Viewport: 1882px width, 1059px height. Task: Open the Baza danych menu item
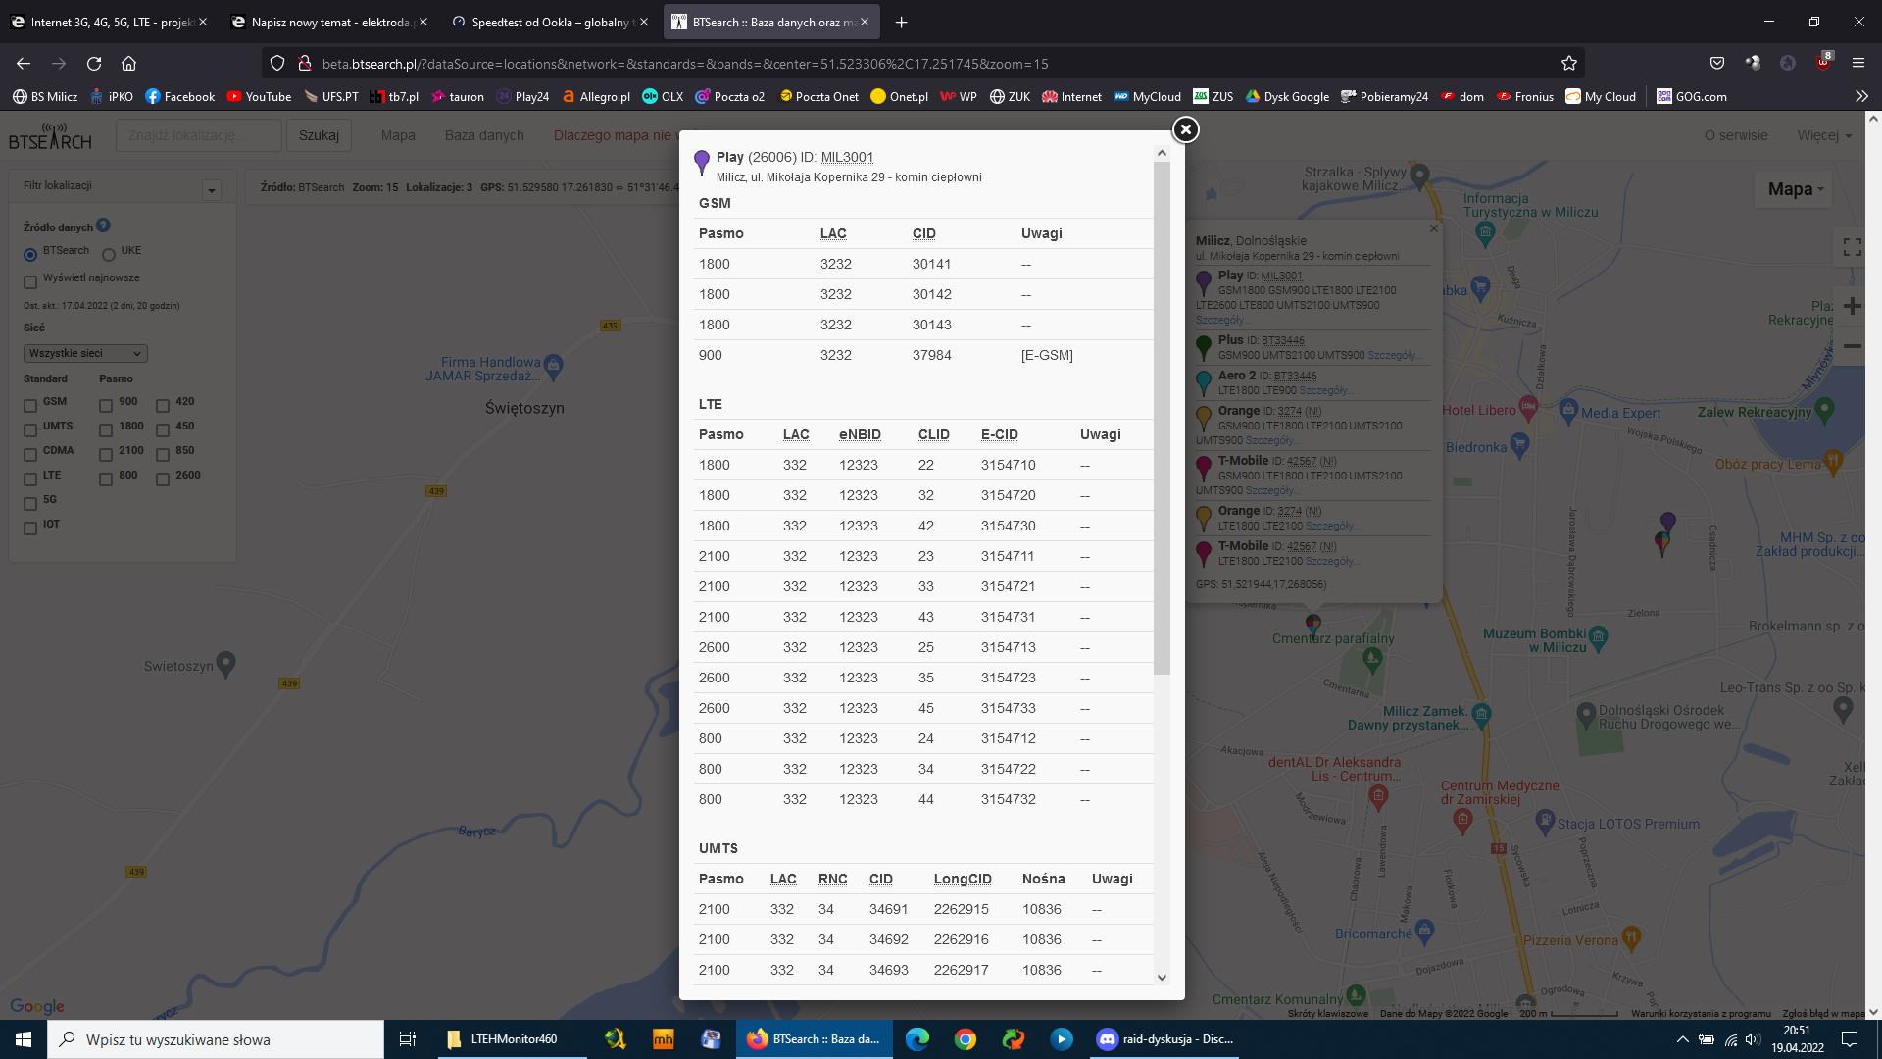484,135
